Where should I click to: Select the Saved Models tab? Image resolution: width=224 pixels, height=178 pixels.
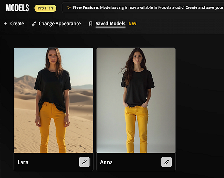pyautogui.click(x=110, y=24)
